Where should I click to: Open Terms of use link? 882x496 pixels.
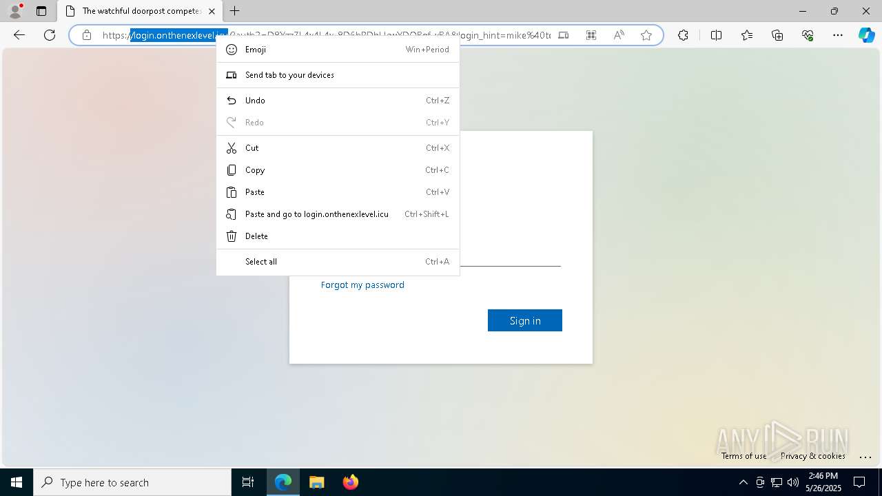(743, 456)
